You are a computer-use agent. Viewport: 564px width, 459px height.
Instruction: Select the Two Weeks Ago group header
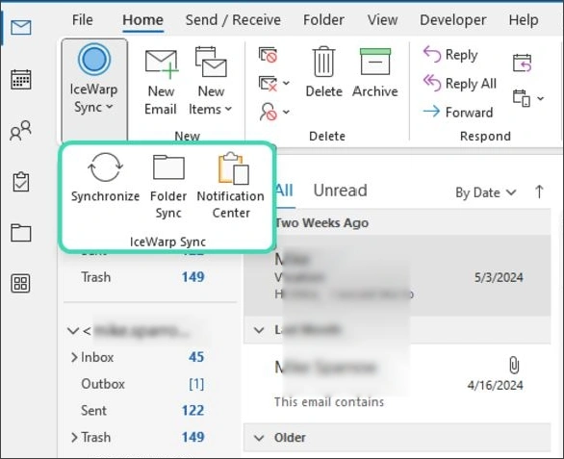pyautogui.click(x=397, y=223)
